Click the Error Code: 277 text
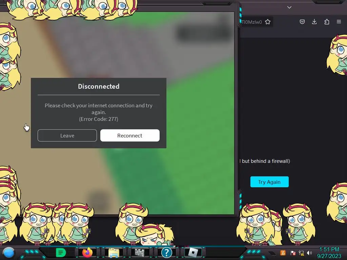 (x=99, y=119)
